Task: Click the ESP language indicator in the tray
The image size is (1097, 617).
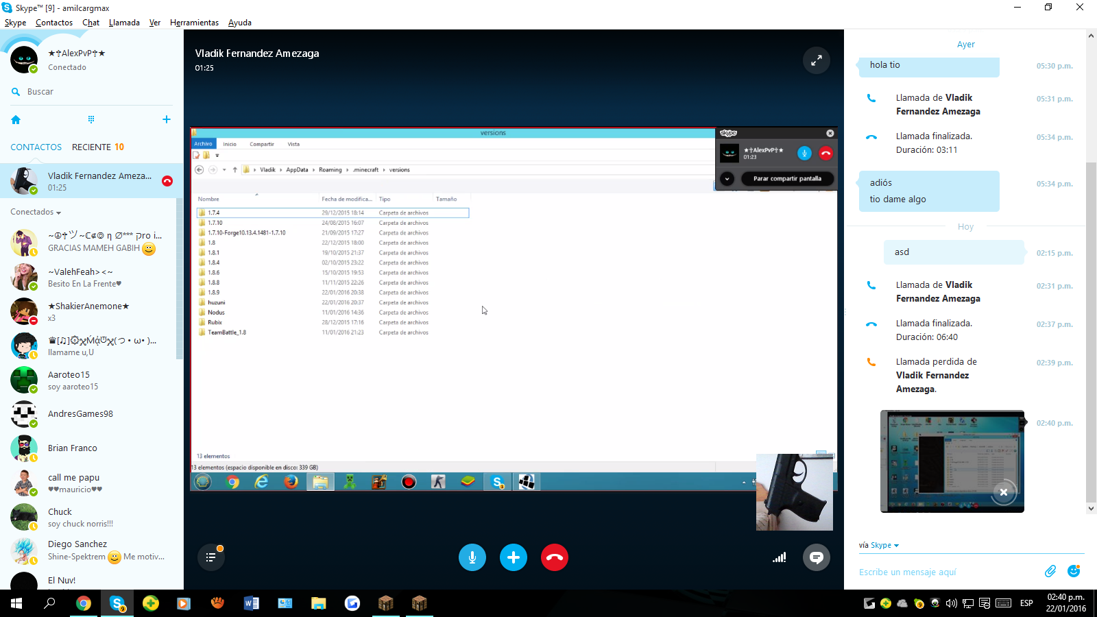Action: click(x=1026, y=603)
